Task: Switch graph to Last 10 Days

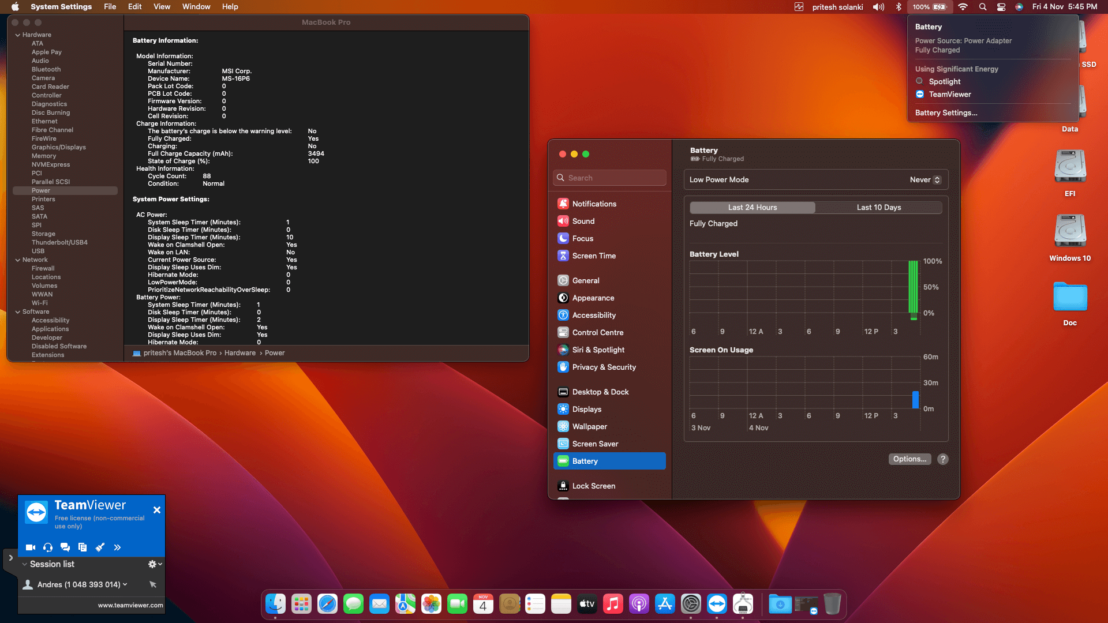Action: click(878, 208)
